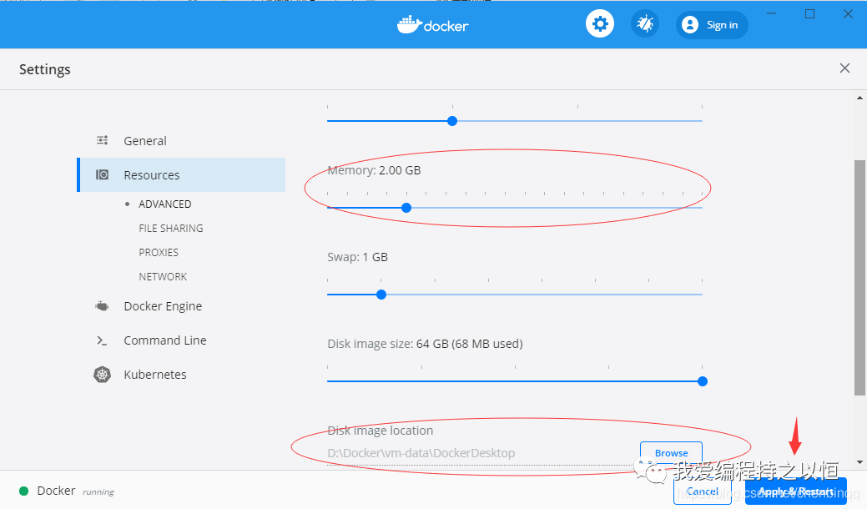Viewport: 867px width, 509px height.
Task: Maximize the Docker window
Action: [x=809, y=14]
